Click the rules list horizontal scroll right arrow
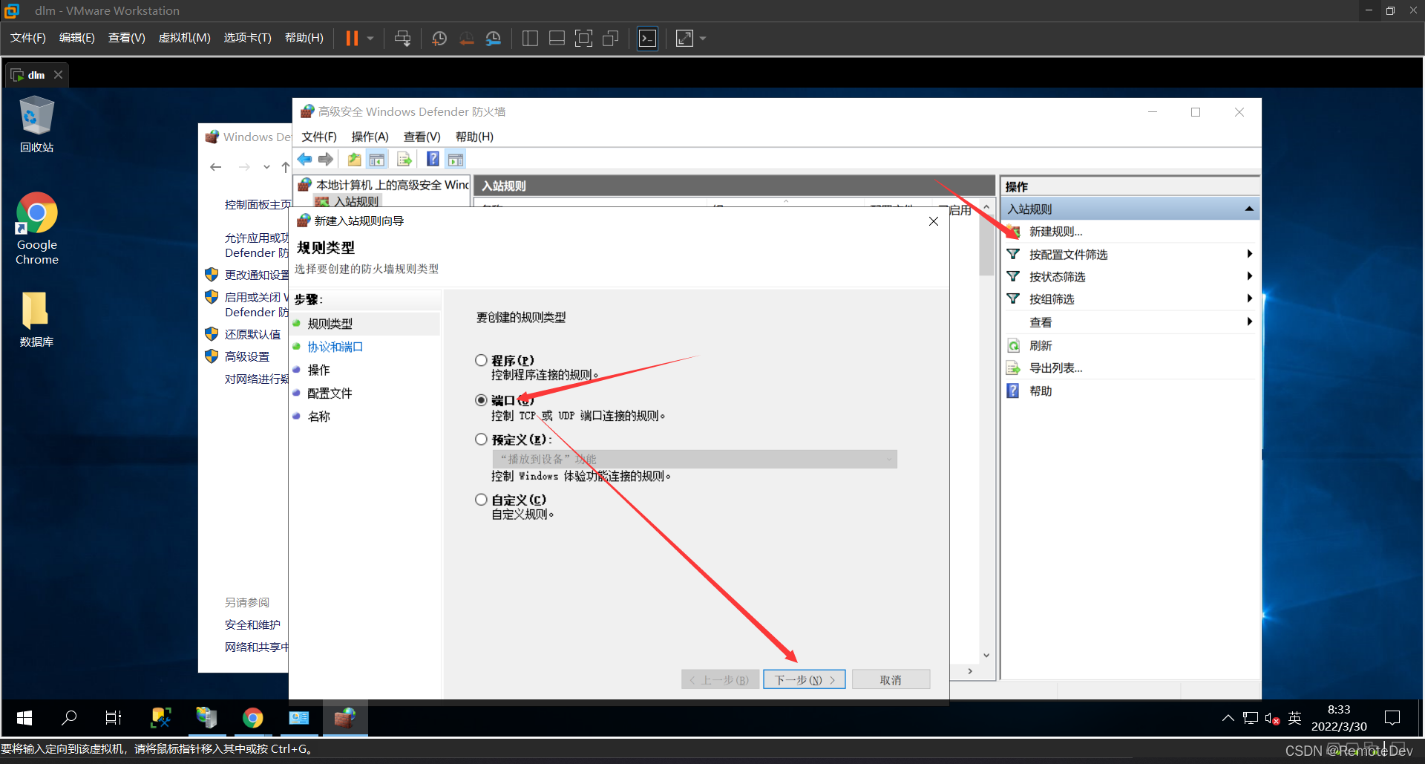Image resolution: width=1425 pixels, height=764 pixels. point(970,671)
